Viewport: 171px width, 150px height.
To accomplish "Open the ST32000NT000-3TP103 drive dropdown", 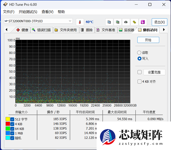I will [38, 21].
